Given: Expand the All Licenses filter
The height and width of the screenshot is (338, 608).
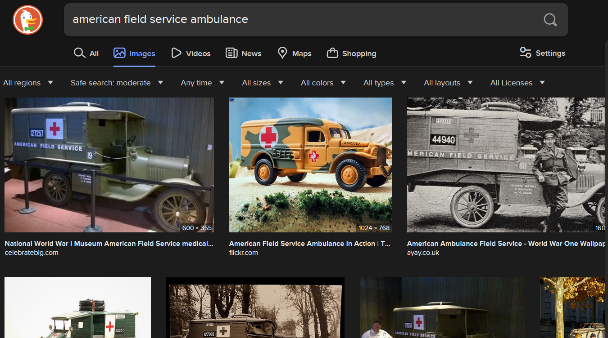Looking at the screenshot, I should click(517, 83).
